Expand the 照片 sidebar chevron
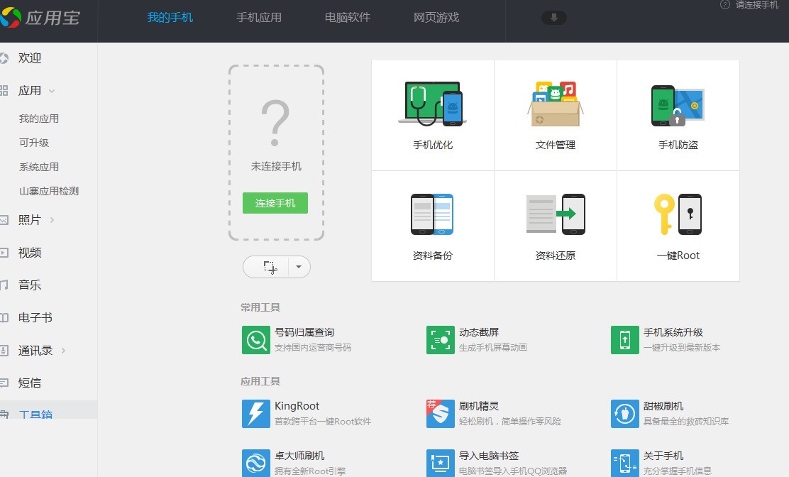 [52, 220]
